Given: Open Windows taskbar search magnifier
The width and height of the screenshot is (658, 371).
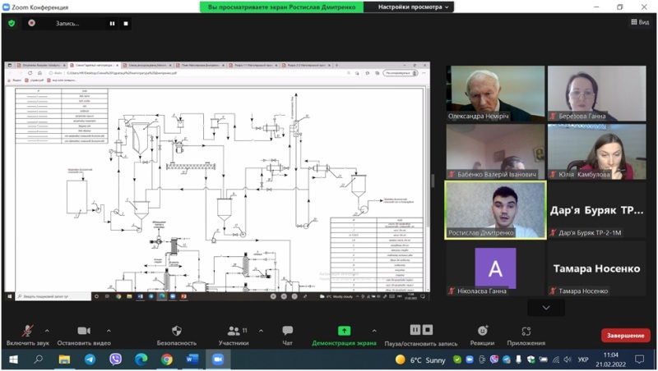Looking at the screenshot, I should coord(38,360).
